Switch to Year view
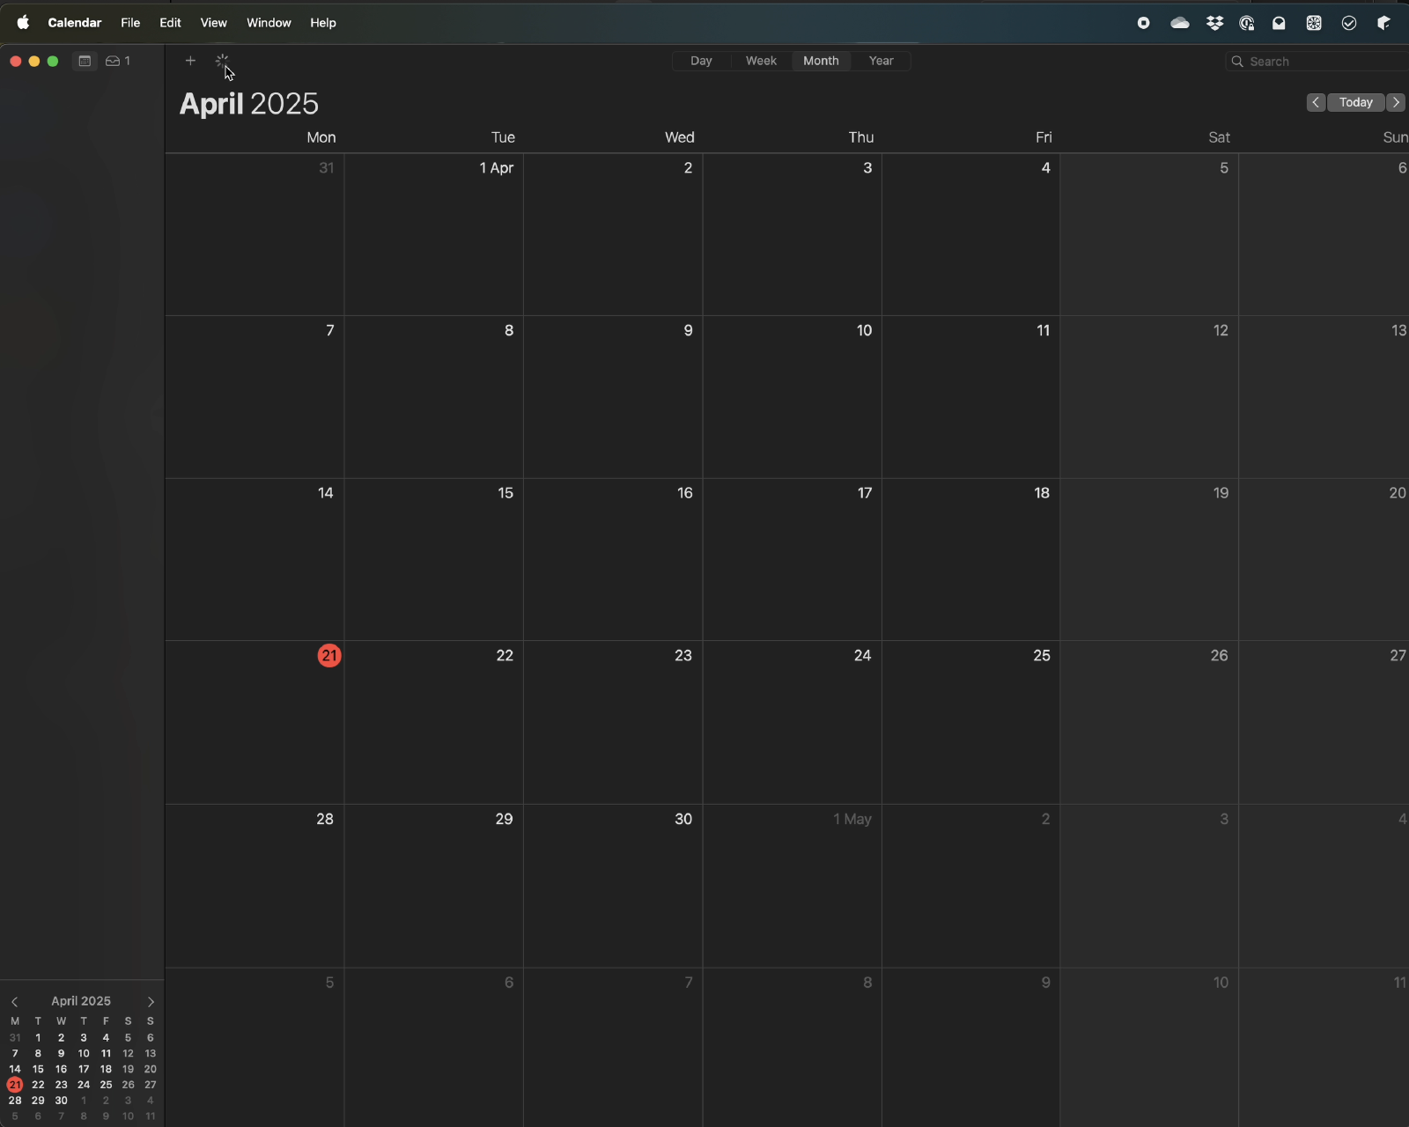The image size is (1409, 1127). (881, 61)
